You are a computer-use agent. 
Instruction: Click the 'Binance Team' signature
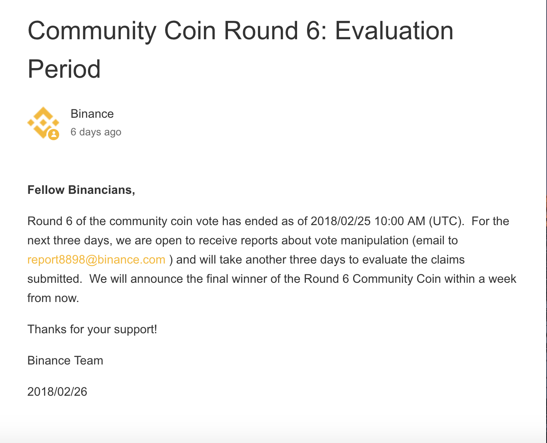tap(65, 360)
